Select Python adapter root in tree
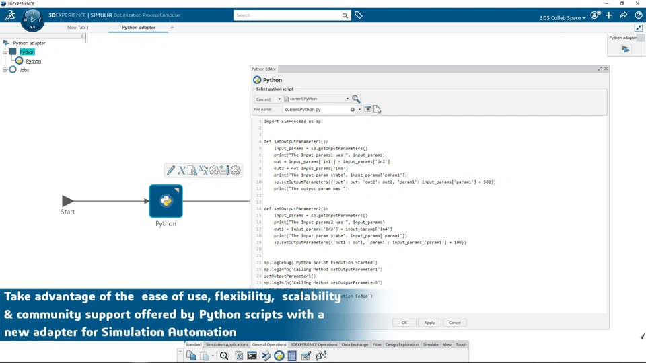 point(29,43)
